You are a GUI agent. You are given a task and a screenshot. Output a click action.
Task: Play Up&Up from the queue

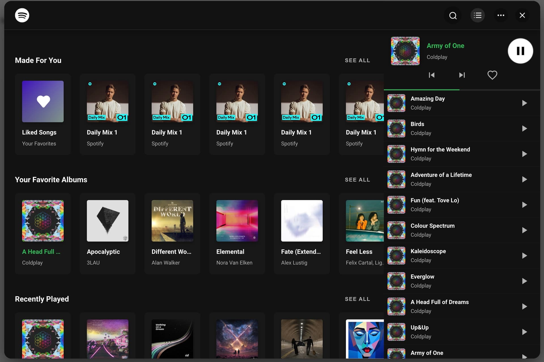524,332
